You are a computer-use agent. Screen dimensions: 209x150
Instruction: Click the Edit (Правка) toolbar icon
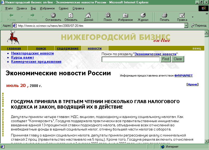point(182,15)
